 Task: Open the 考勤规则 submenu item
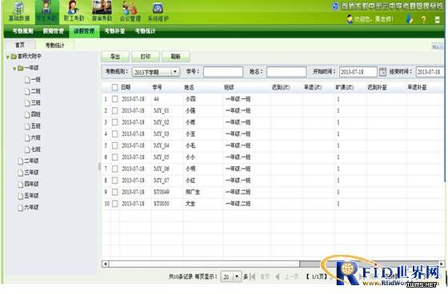point(23,31)
